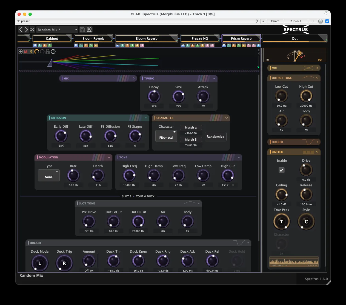Click the True Peak T knob
The width and height of the screenshot is (346, 305).
pyautogui.click(x=281, y=221)
